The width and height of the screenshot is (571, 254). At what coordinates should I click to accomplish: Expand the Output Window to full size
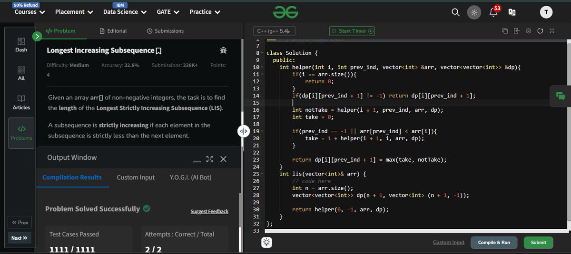210,159
